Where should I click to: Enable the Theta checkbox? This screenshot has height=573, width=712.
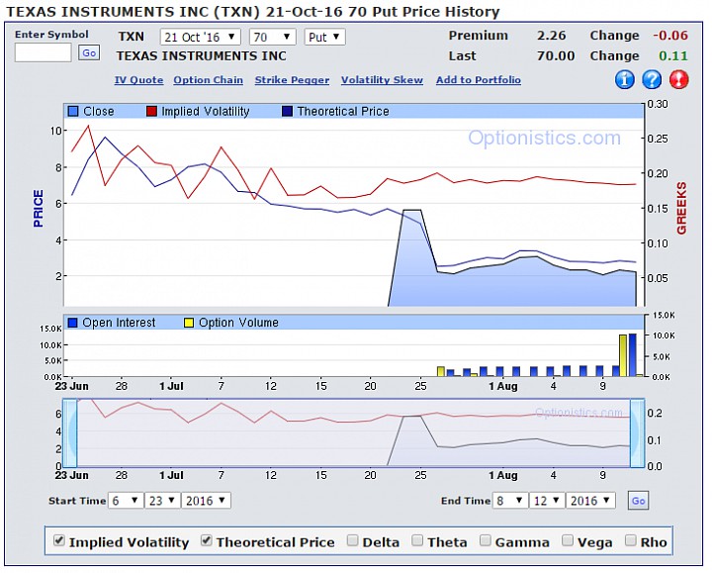(417, 540)
